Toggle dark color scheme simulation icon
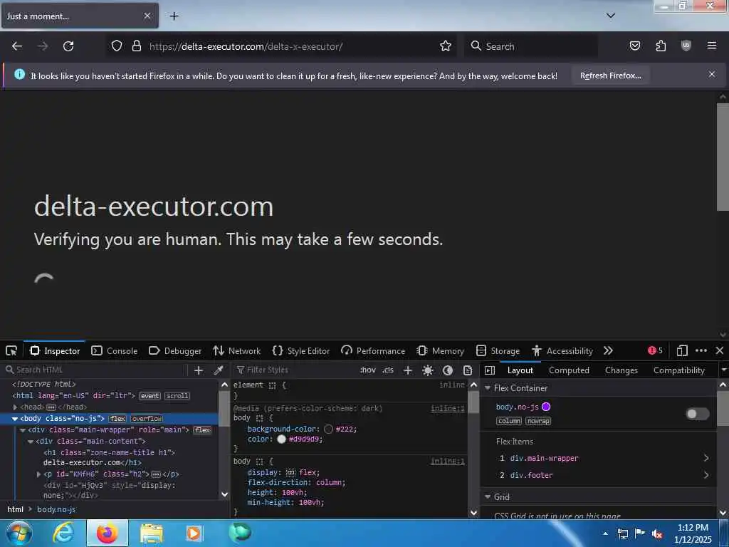Image resolution: width=729 pixels, height=547 pixels. click(448, 370)
